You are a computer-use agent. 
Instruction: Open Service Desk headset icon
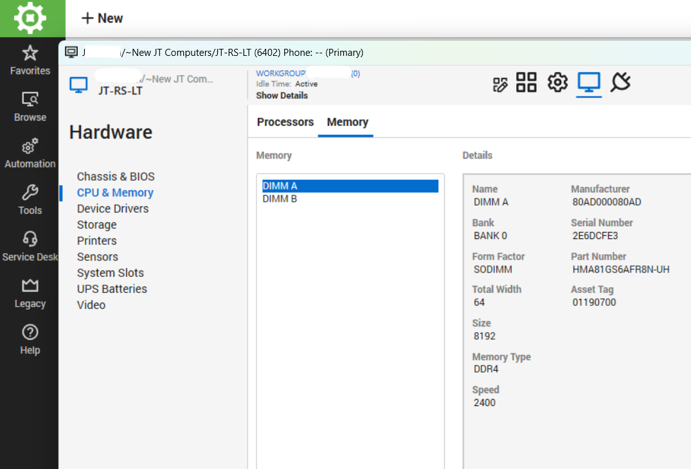point(30,247)
